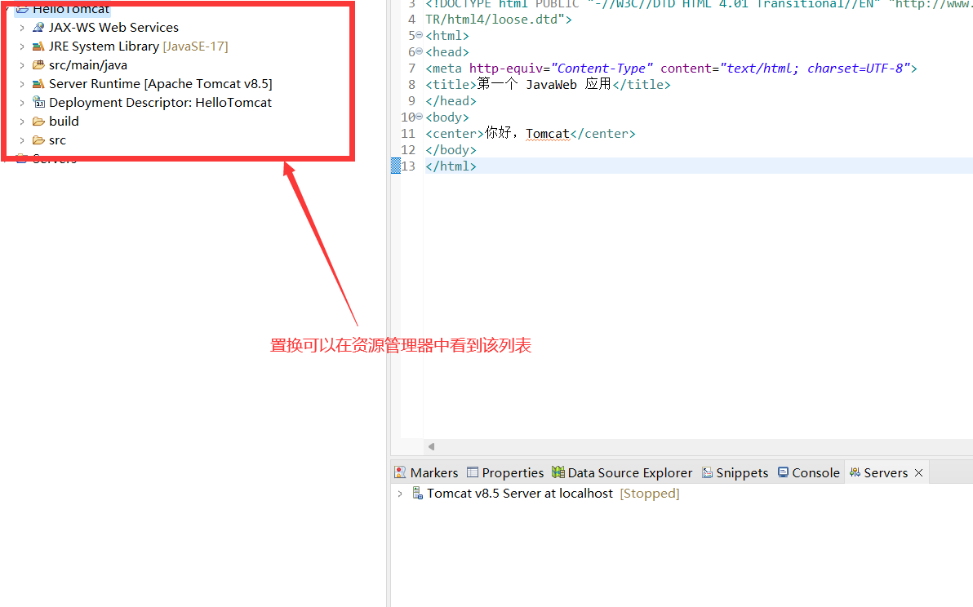Collapse the body tag at line 10
This screenshot has width=973, height=607.
tap(420, 117)
